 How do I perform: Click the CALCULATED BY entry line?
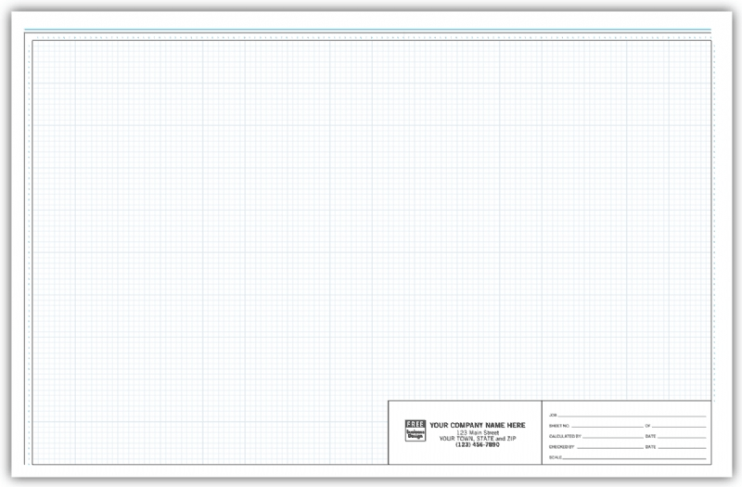tap(613, 437)
